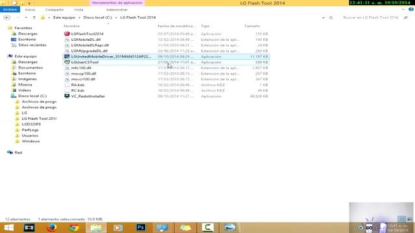Select Disco local (C:) in sidebar

pos(32,96)
